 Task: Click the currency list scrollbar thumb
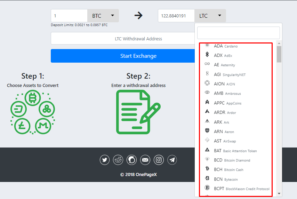(279, 54)
